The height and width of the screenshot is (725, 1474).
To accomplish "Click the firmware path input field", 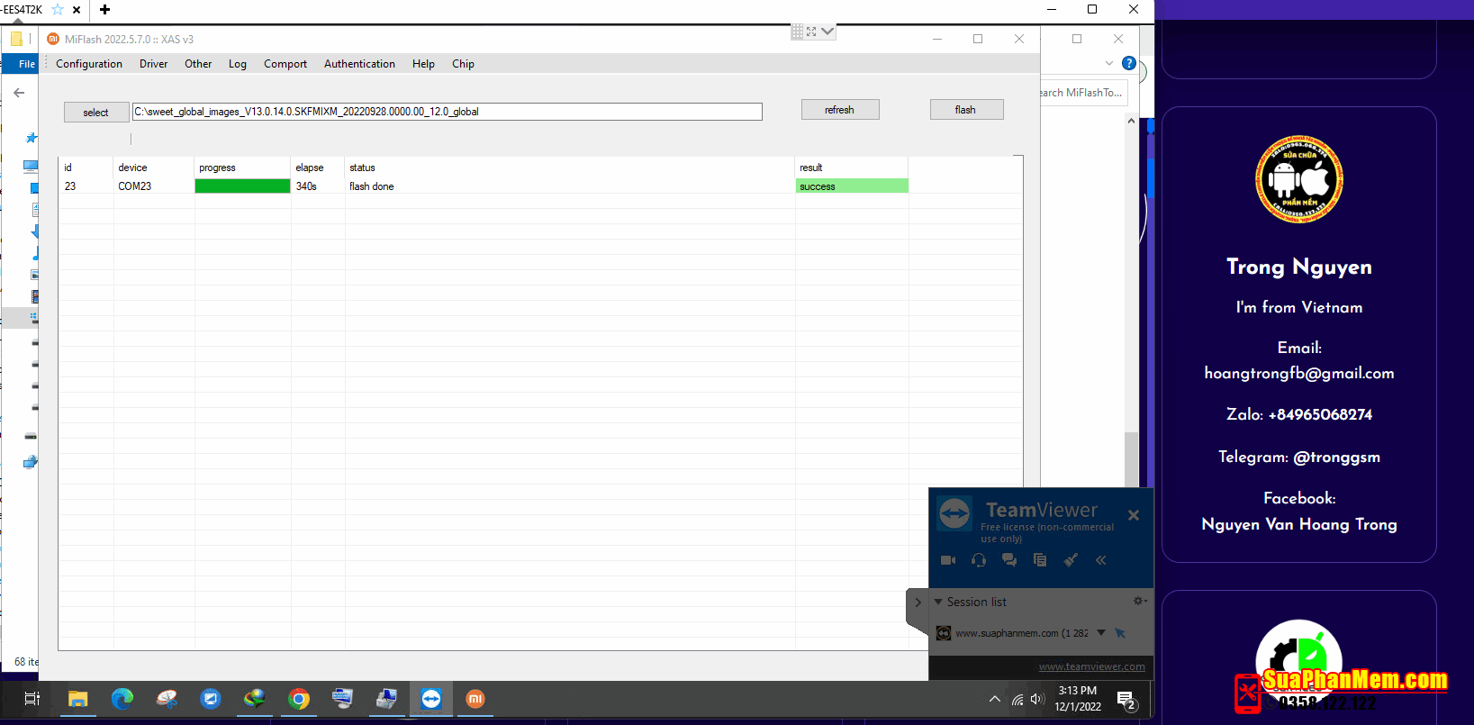I will [447, 112].
